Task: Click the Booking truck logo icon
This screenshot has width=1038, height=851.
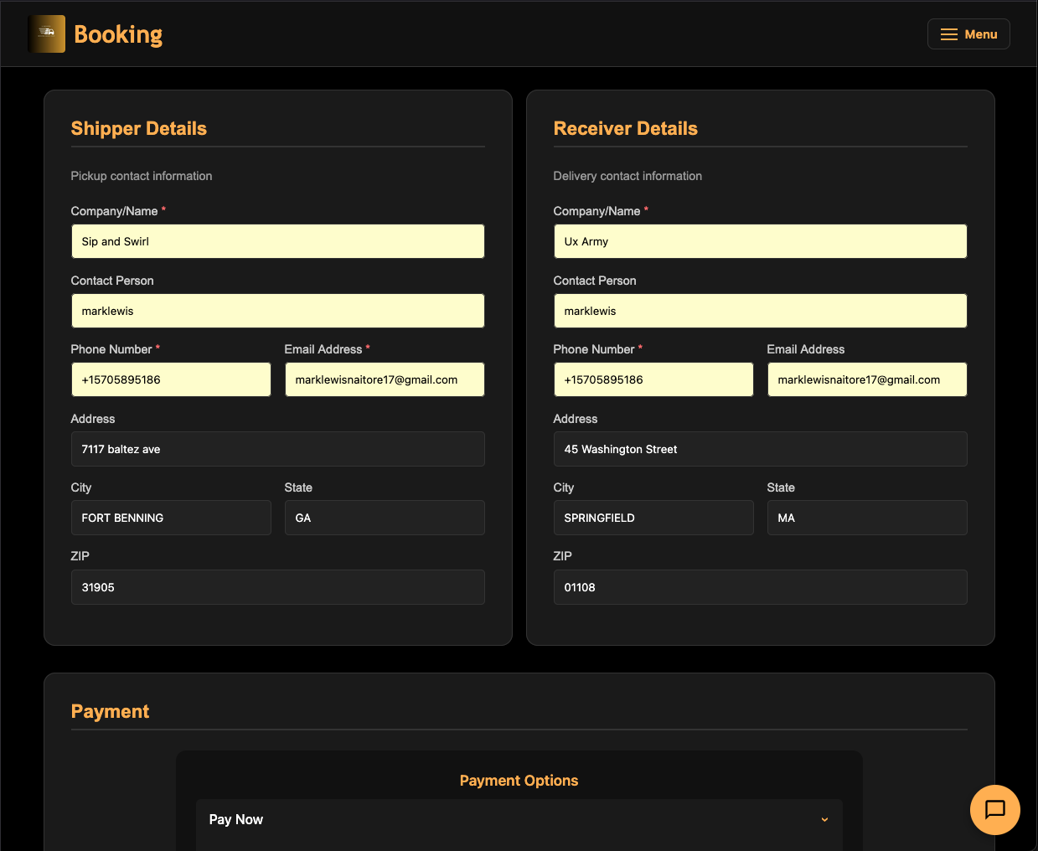Action: point(47,34)
